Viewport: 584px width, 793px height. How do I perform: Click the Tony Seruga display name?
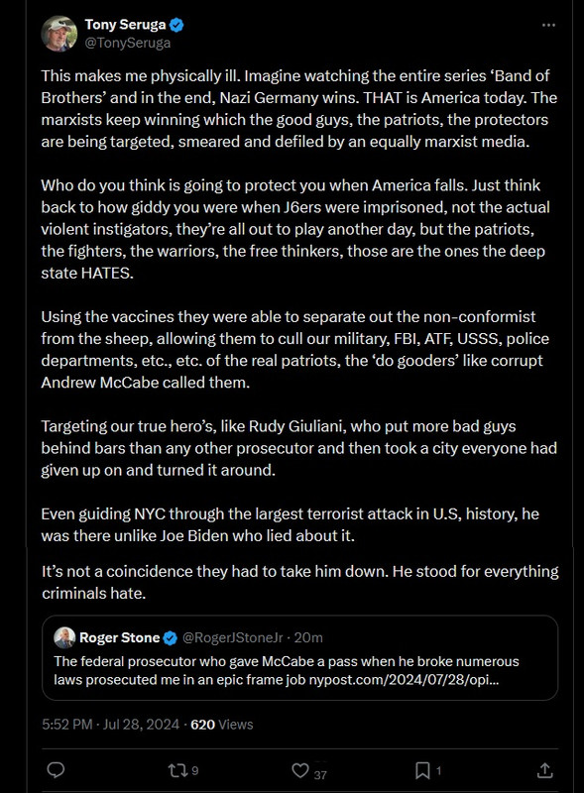pos(125,24)
